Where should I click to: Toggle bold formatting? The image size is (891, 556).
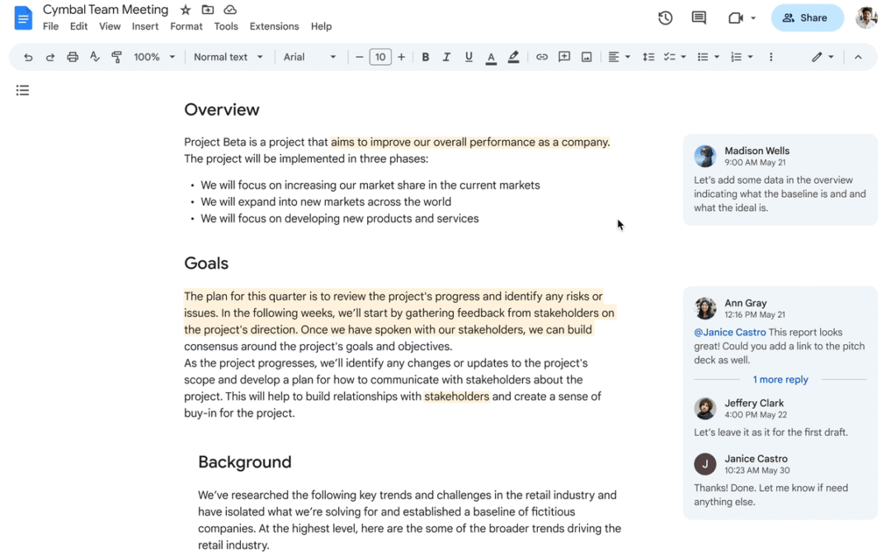425,57
